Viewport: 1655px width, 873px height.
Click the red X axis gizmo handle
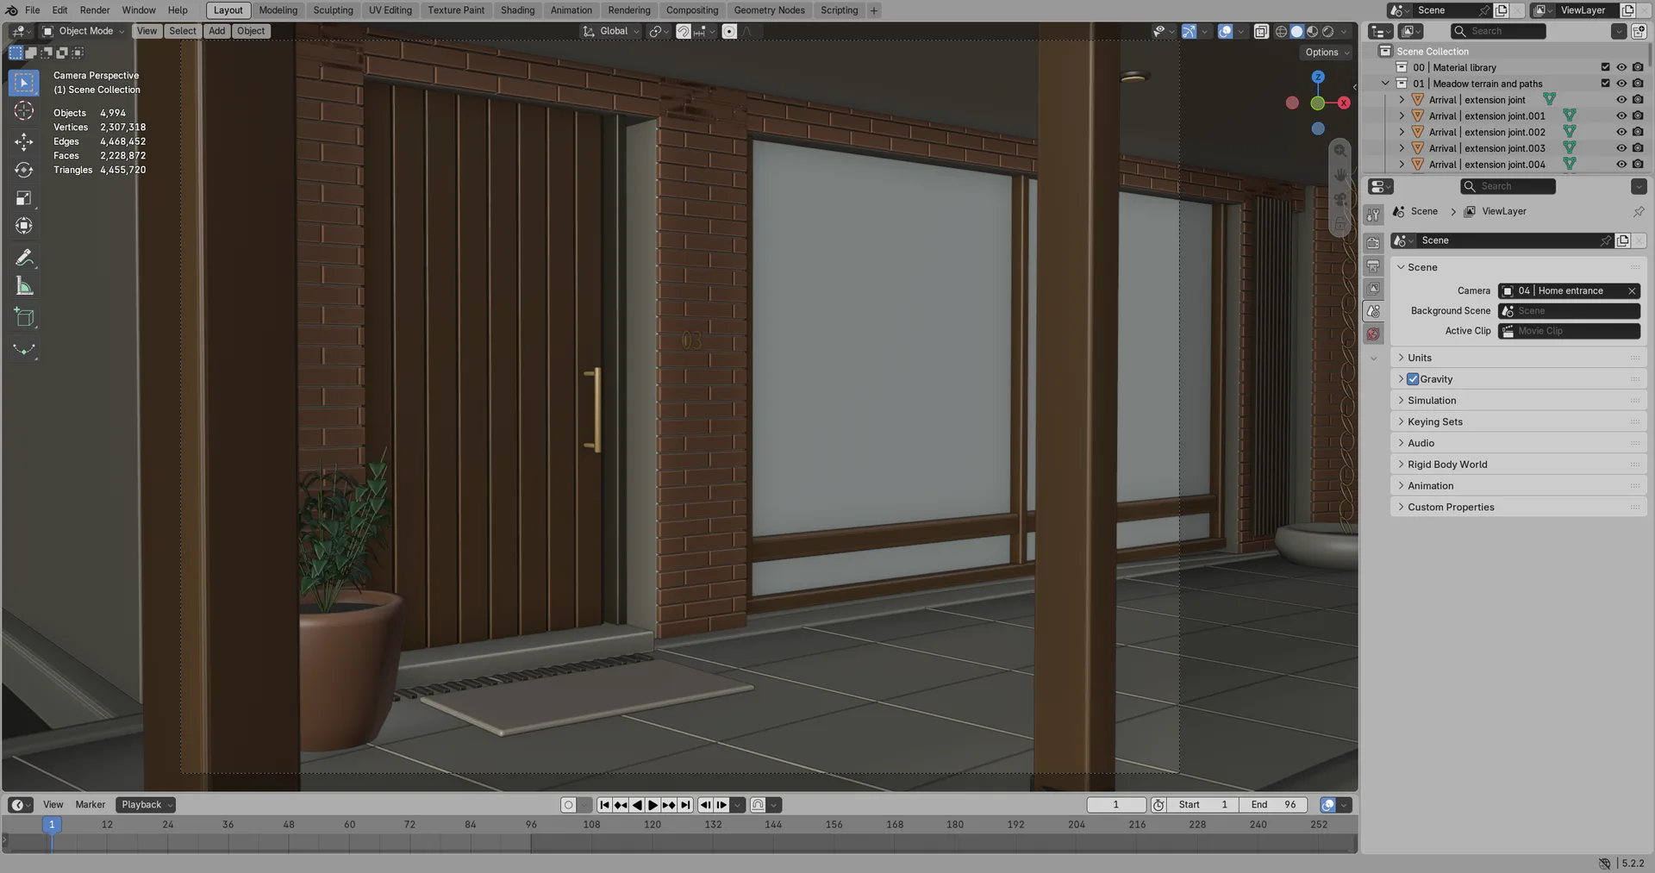(x=1344, y=103)
